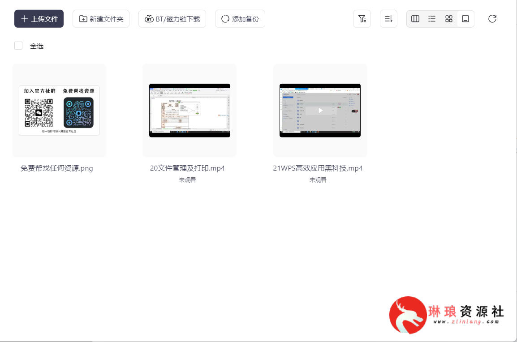The image size is (517, 342).
Task: Click the 添加备份 backup button
Action: pyautogui.click(x=240, y=19)
